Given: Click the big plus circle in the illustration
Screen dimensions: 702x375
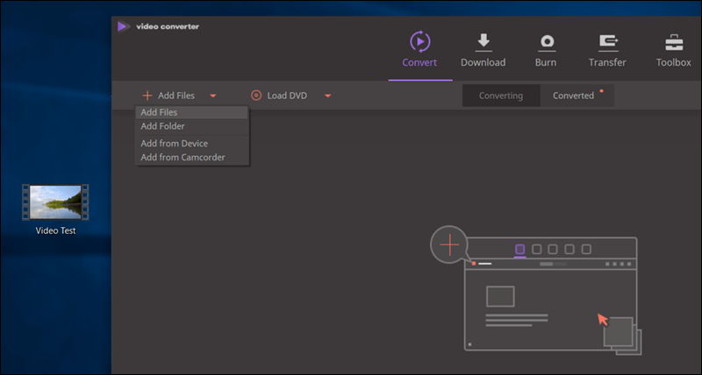Looking at the screenshot, I should [x=449, y=244].
